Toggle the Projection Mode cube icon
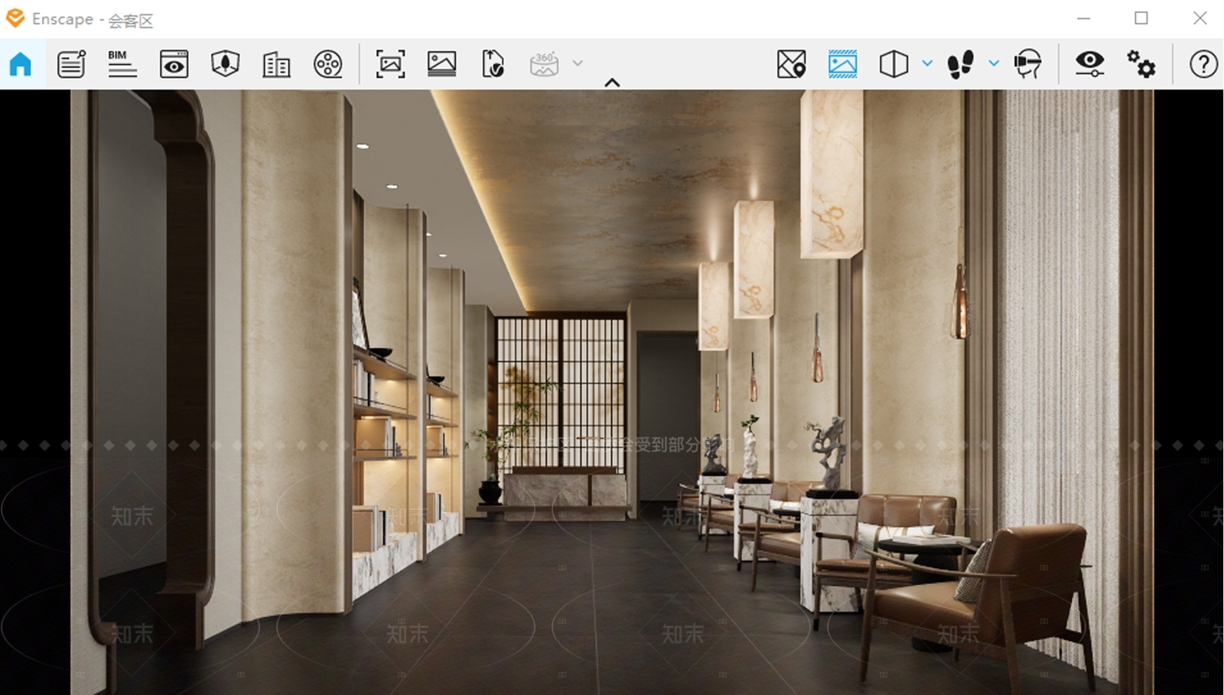 [x=894, y=64]
